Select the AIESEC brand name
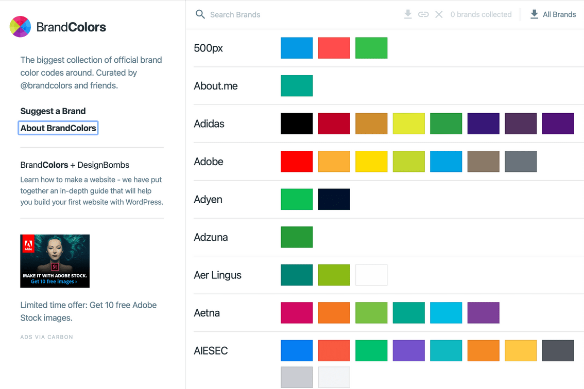 point(211,350)
